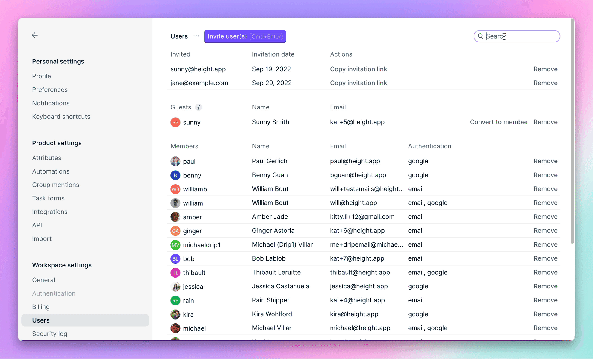Screen dimensions: 593x359
Task: Click the kitty.li+12@gmail.com email cell
Action: (x=362, y=217)
